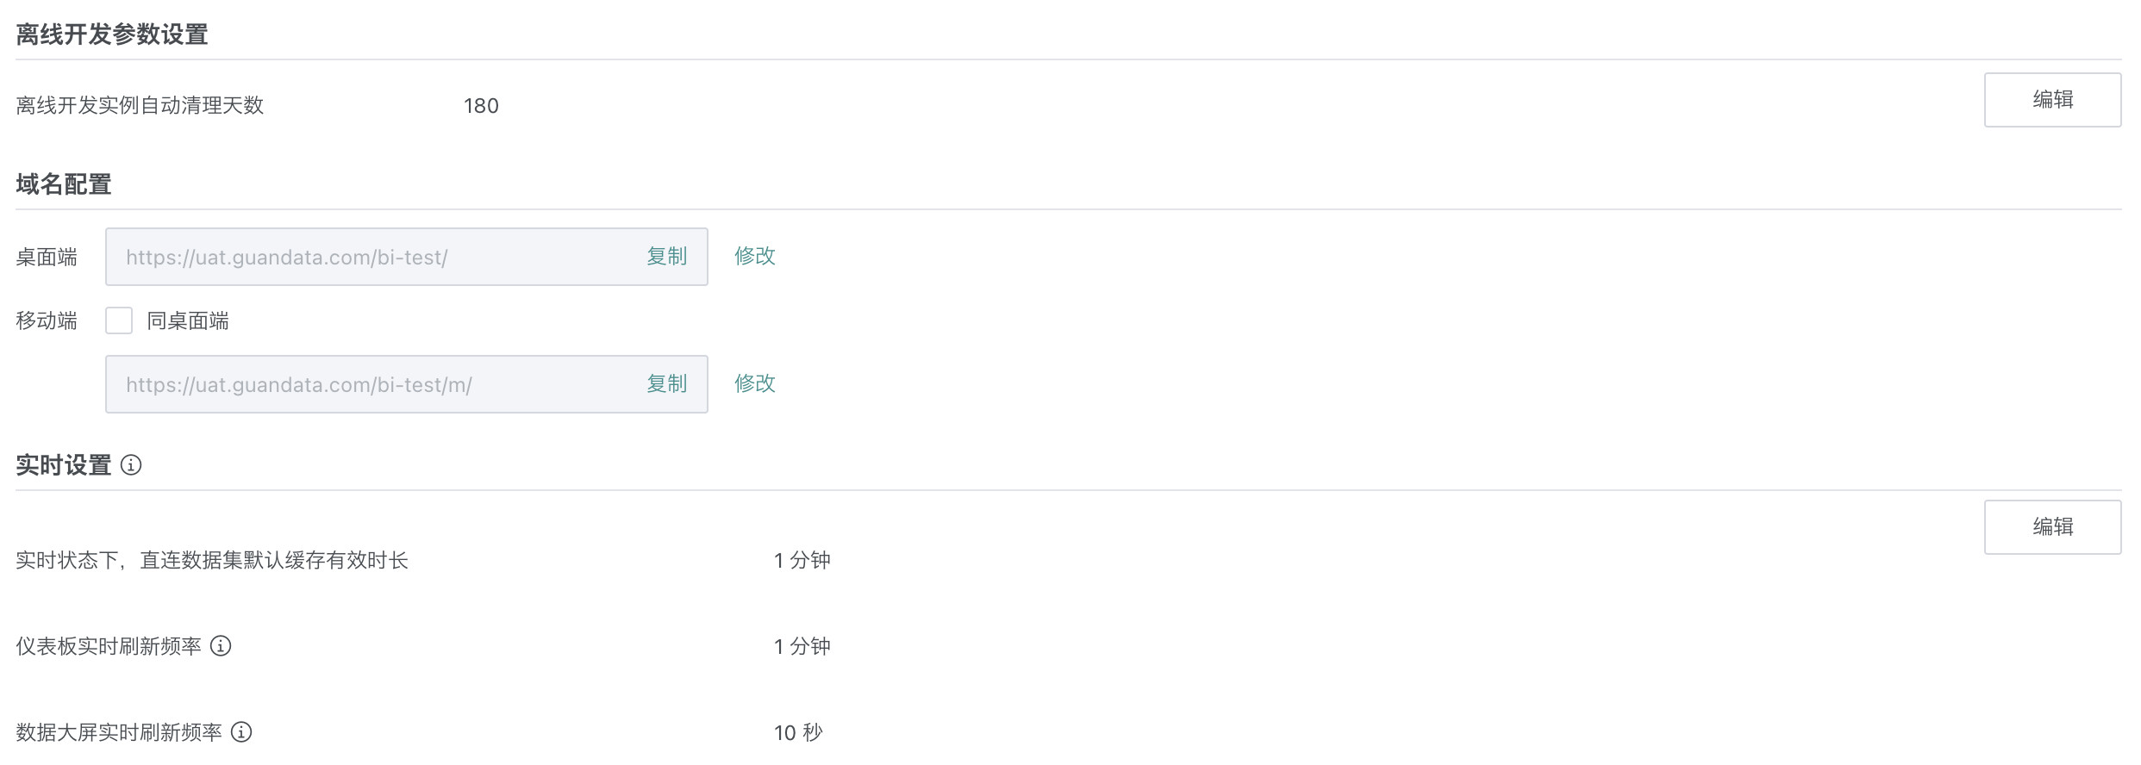The width and height of the screenshot is (2141, 765).
Task: Copy the mobile bi-test/m/ URL via 复制
Action: [x=666, y=384]
